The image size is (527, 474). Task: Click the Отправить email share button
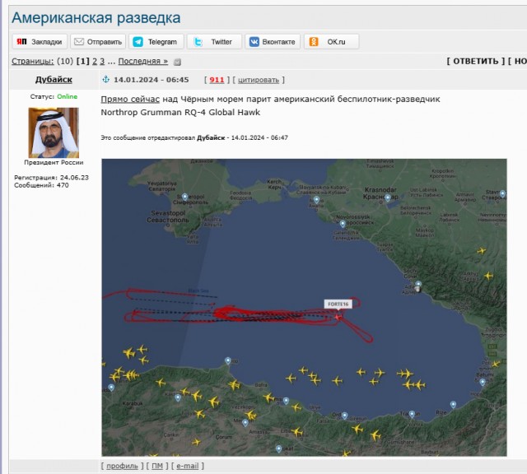point(98,42)
